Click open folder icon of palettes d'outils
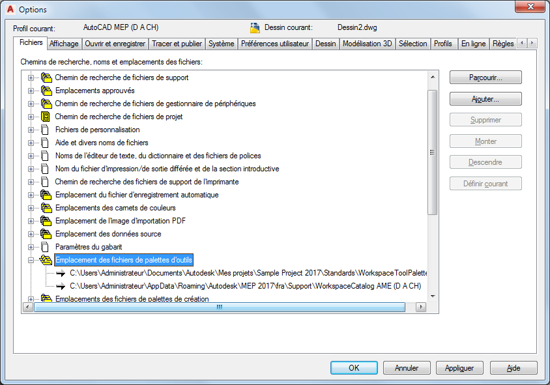 click(46, 260)
